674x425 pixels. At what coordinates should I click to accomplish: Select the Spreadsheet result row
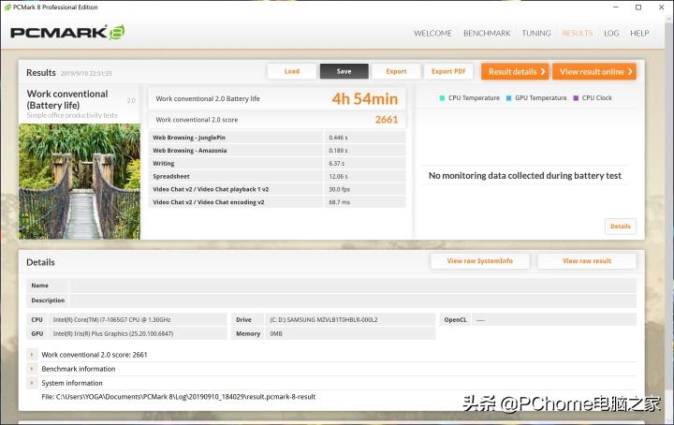coord(277,176)
